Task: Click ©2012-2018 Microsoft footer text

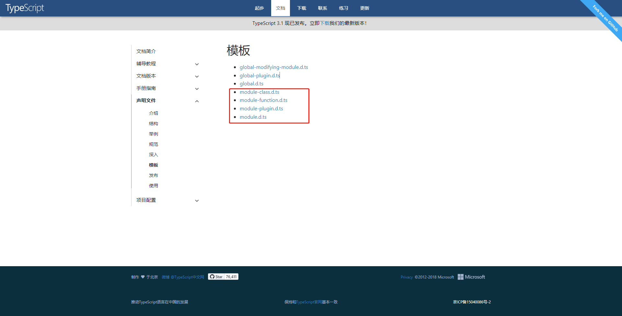Action: (x=434, y=277)
